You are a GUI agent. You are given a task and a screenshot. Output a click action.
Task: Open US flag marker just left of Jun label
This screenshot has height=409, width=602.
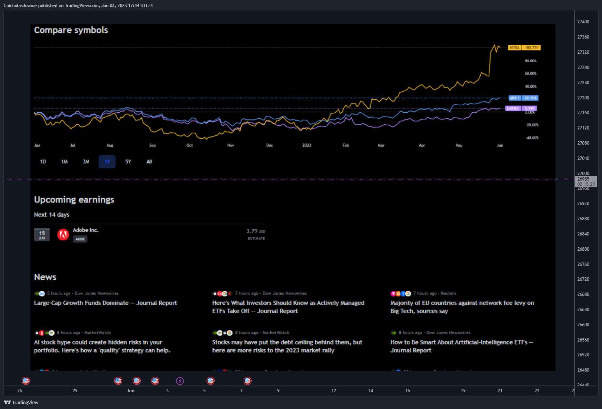[118, 381]
